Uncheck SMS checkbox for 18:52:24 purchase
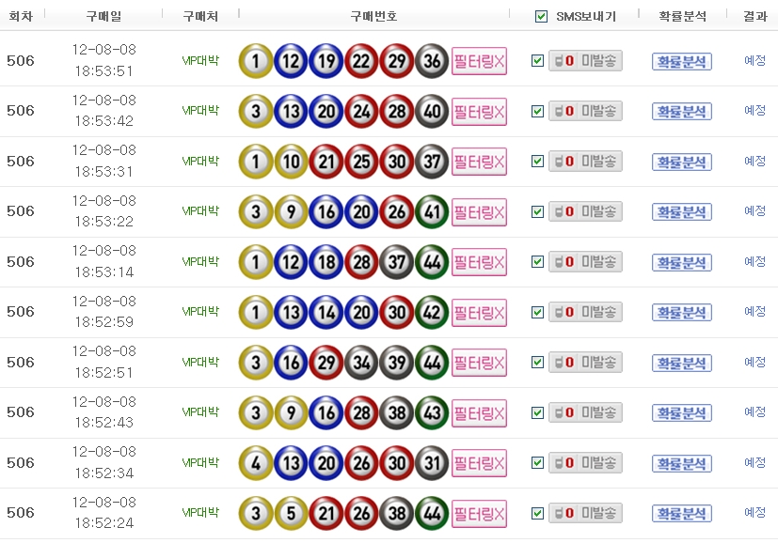 click(x=537, y=514)
